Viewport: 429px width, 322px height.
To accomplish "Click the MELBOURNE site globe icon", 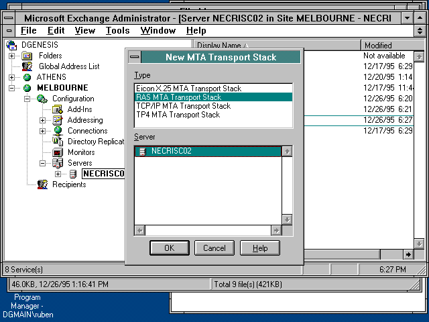I will [27, 88].
